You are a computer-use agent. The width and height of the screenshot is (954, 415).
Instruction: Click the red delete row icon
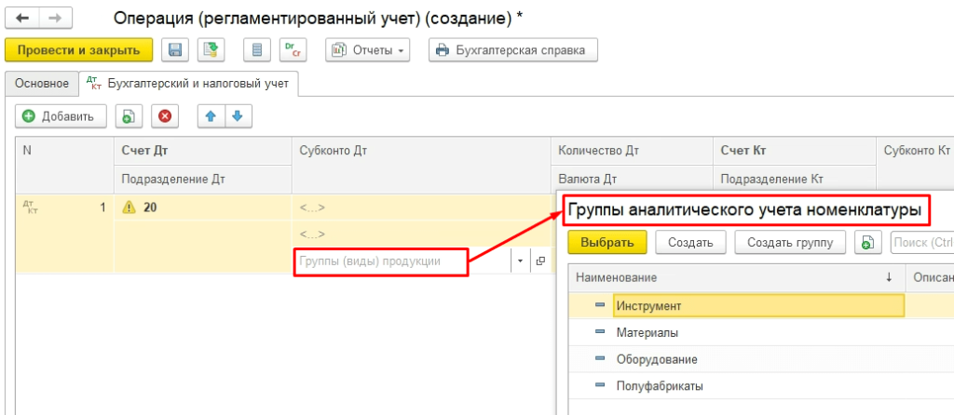164,116
